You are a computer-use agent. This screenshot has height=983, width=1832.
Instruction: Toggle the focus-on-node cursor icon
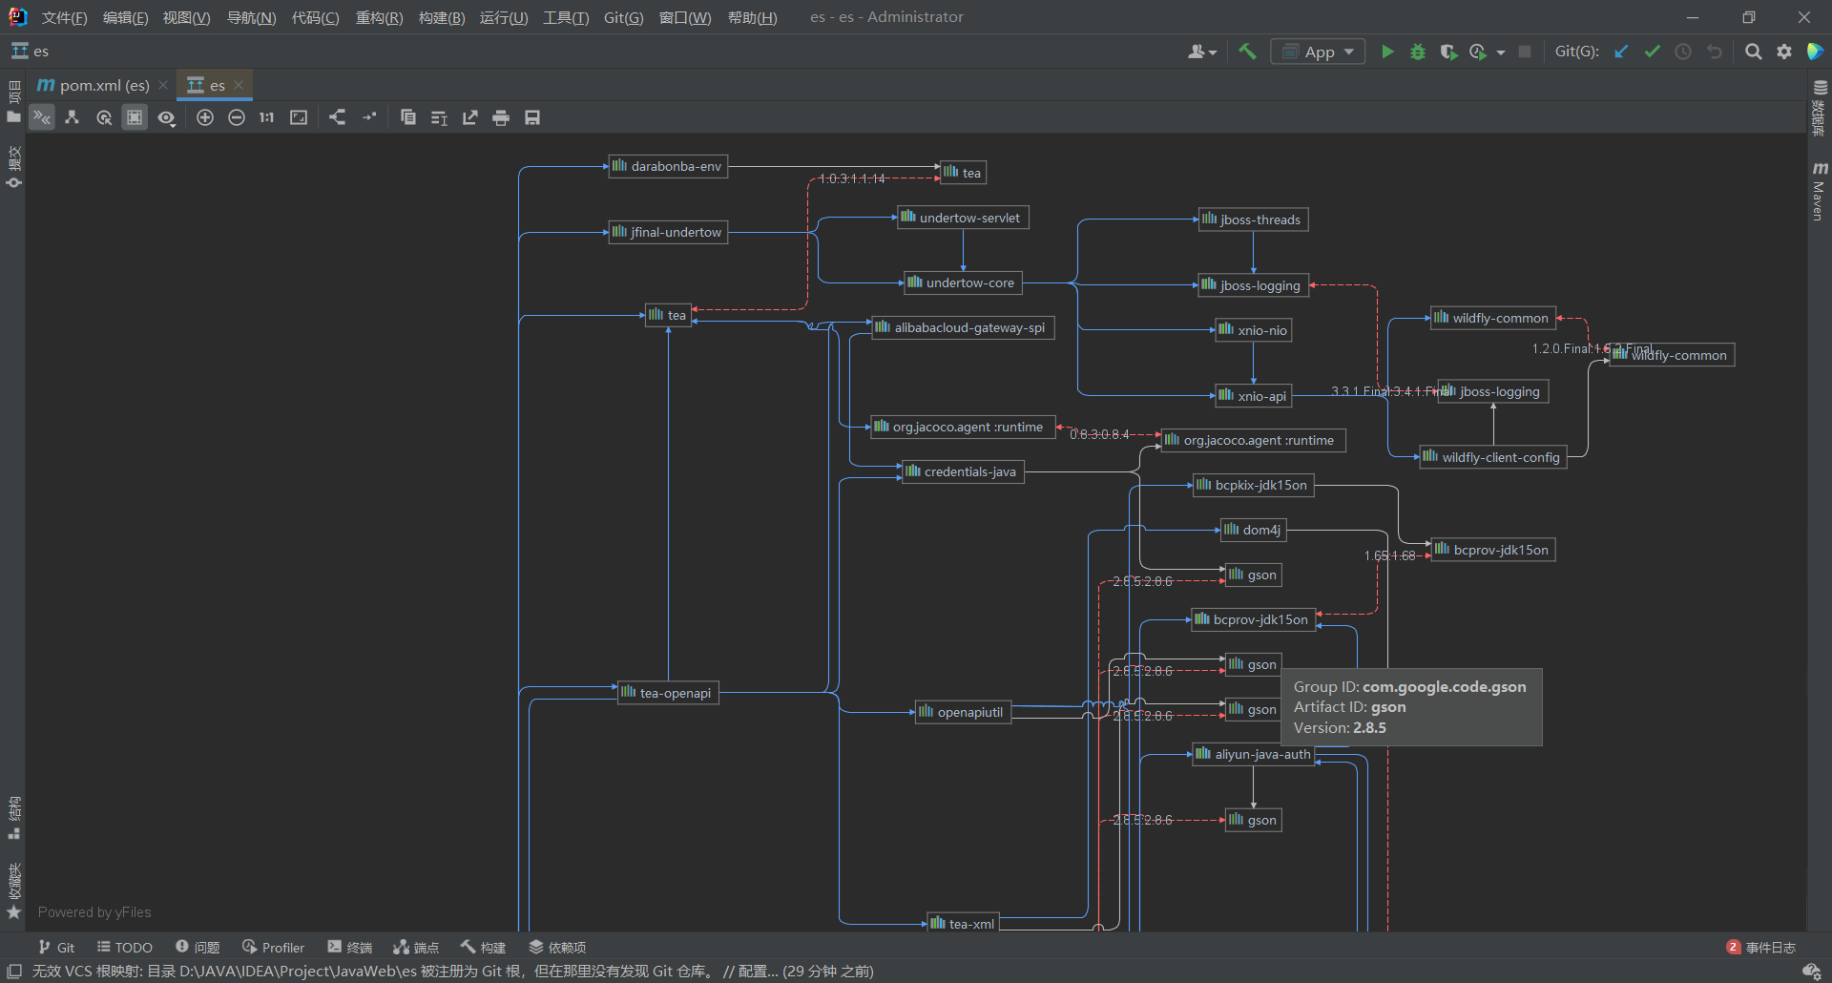click(104, 117)
